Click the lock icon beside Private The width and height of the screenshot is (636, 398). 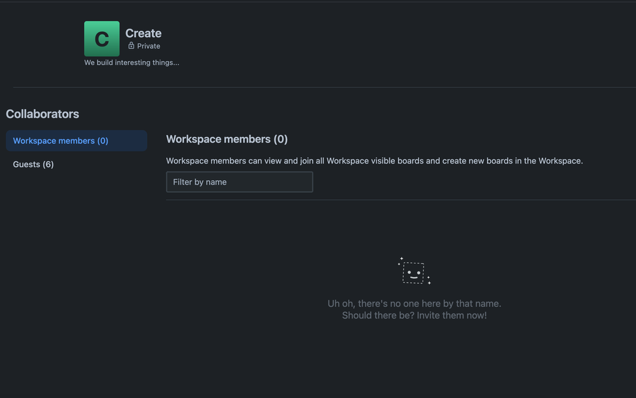(131, 45)
